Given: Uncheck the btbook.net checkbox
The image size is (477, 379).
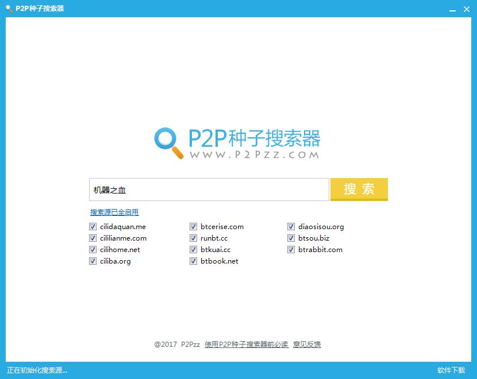Looking at the screenshot, I should 194,261.
